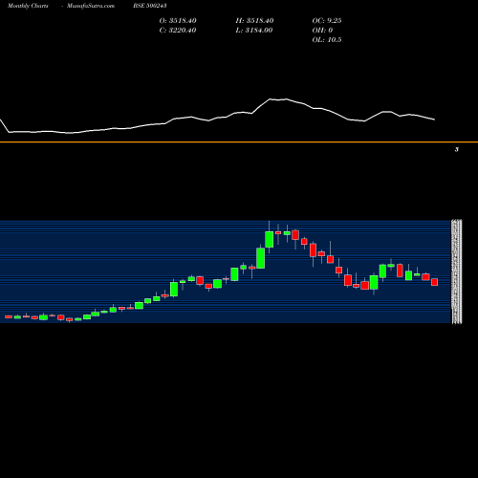Select the high value 'H: 3518.40'

[254, 21]
